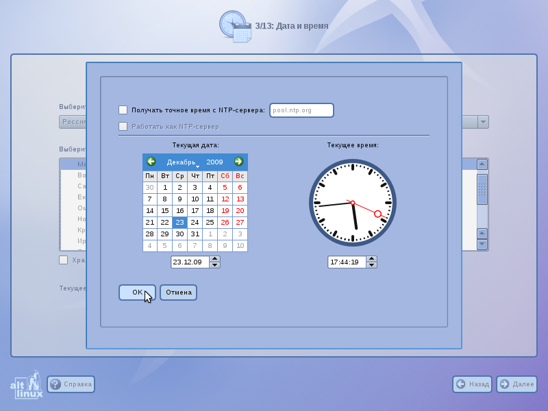Increase date using spinner up arrow

(x=214, y=259)
